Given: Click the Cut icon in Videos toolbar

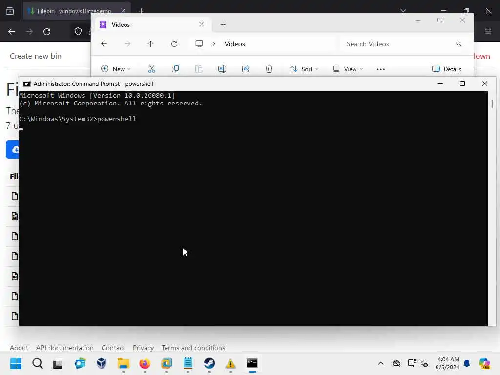Looking at the screenshot, I should point(152,69).
